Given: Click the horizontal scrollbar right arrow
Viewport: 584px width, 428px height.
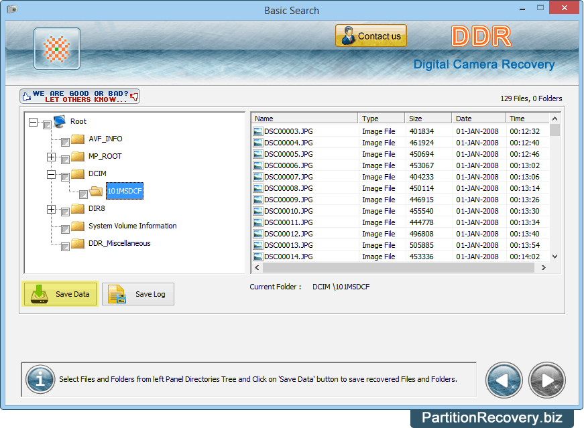Looking at the screenshot, I should point(543,268).
